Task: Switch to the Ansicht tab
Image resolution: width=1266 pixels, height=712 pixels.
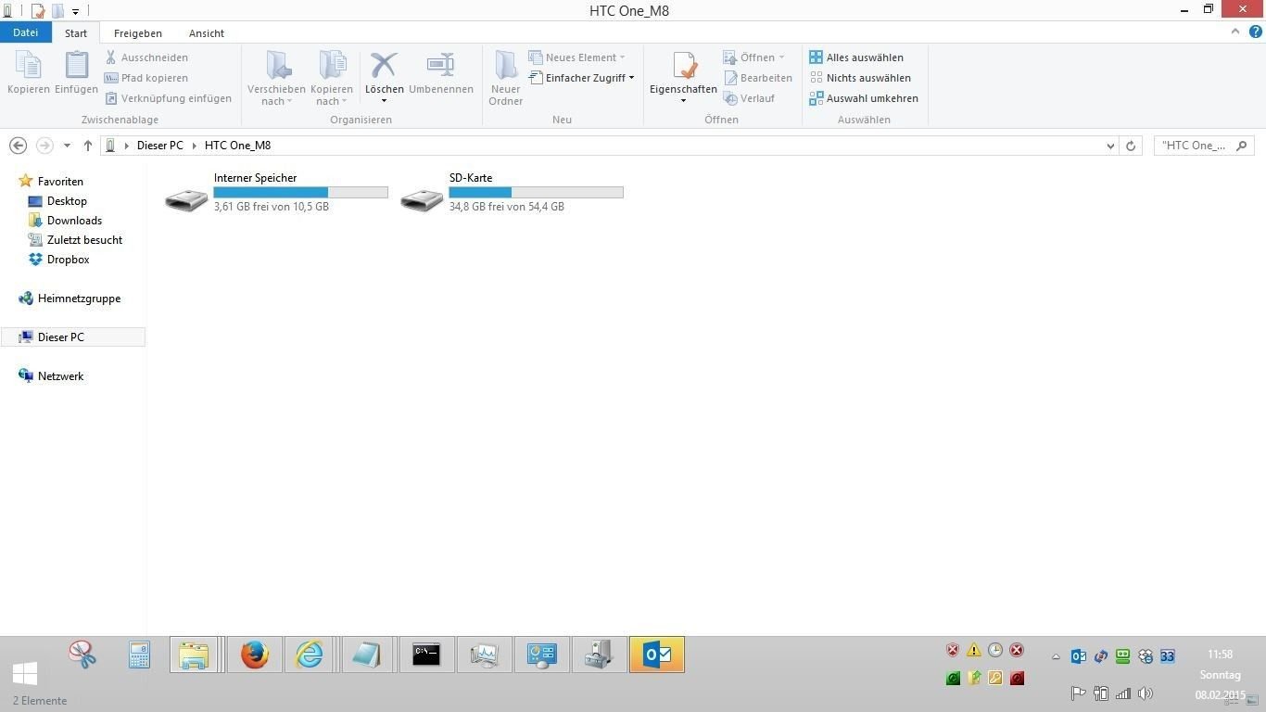Action: [207, 33]
